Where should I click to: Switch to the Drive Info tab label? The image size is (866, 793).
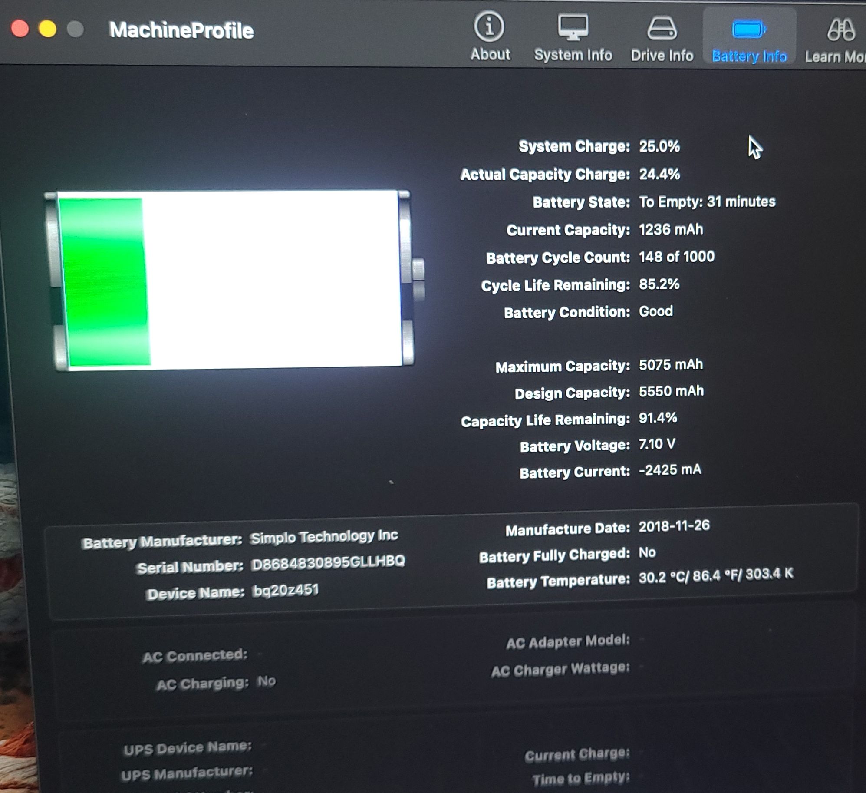[x=662, y=56]
